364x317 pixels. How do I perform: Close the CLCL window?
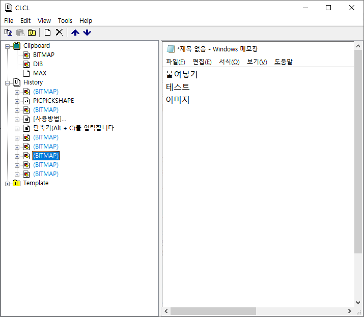coord(351,8)
